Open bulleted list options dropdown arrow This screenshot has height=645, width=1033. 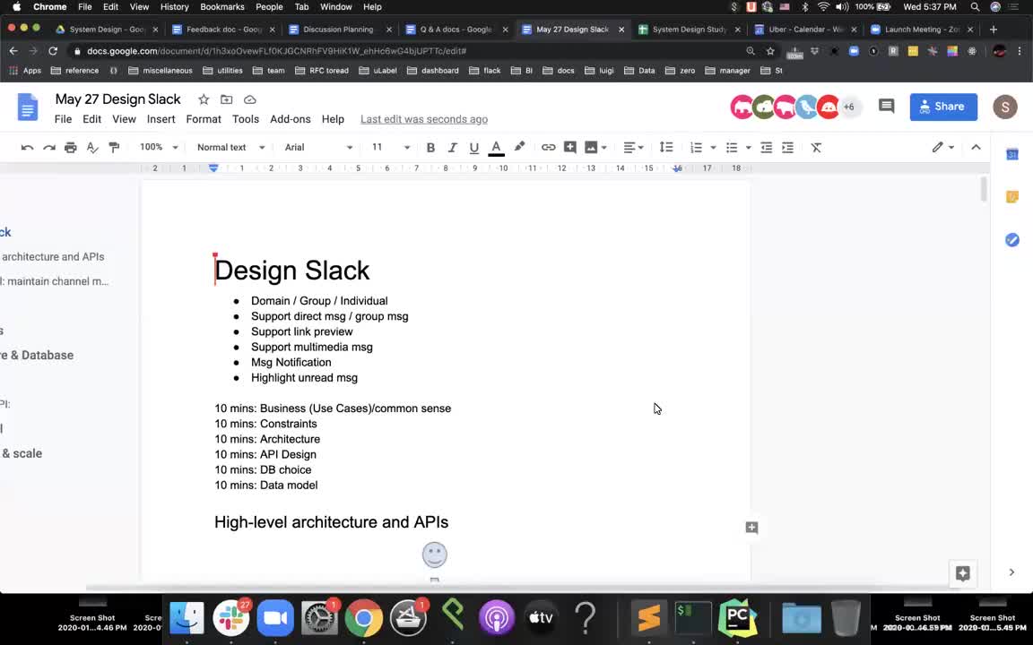(x=748, y=148)
